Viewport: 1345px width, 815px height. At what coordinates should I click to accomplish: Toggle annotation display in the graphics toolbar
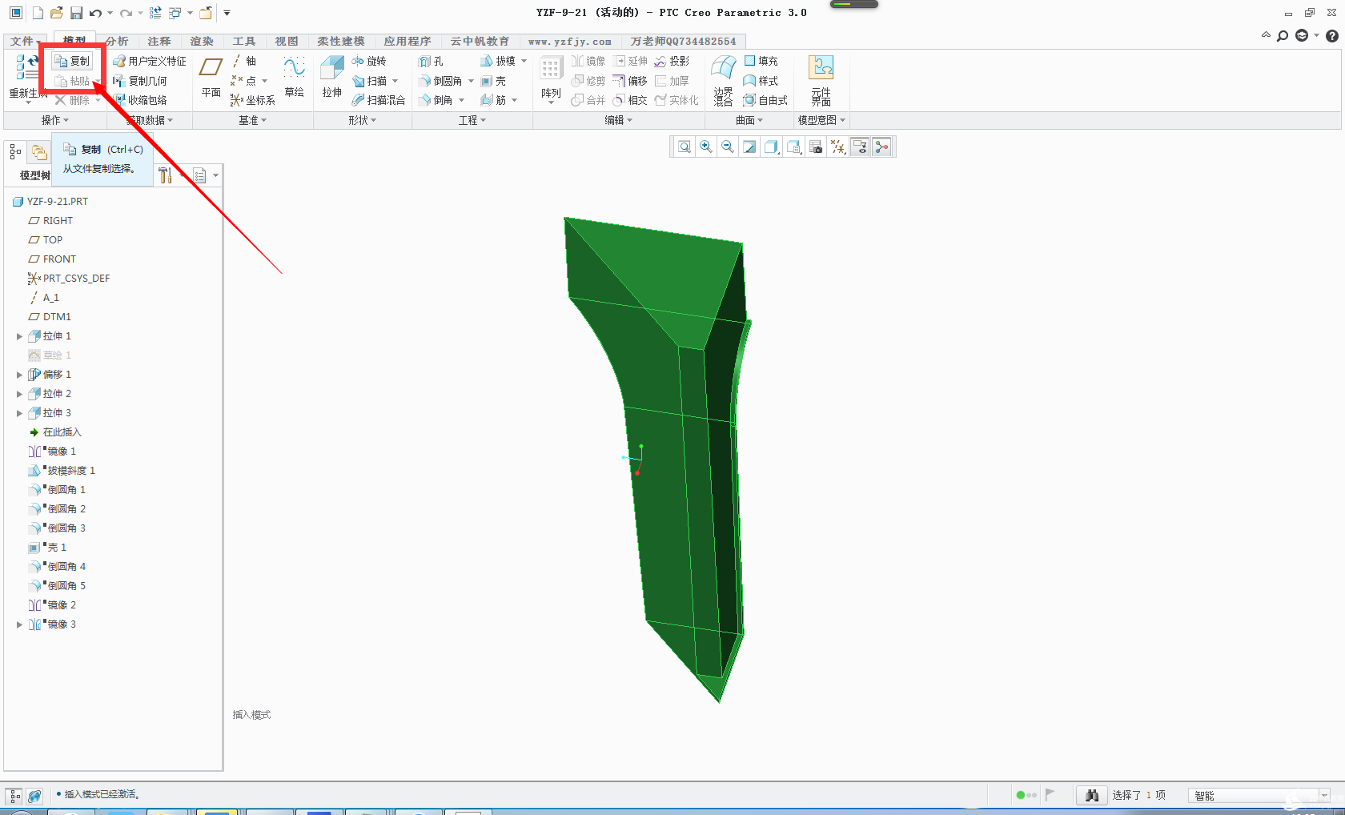(x=860, y=147)
